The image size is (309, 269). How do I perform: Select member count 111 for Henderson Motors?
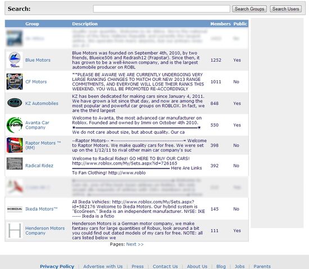(x=215, y=231)
